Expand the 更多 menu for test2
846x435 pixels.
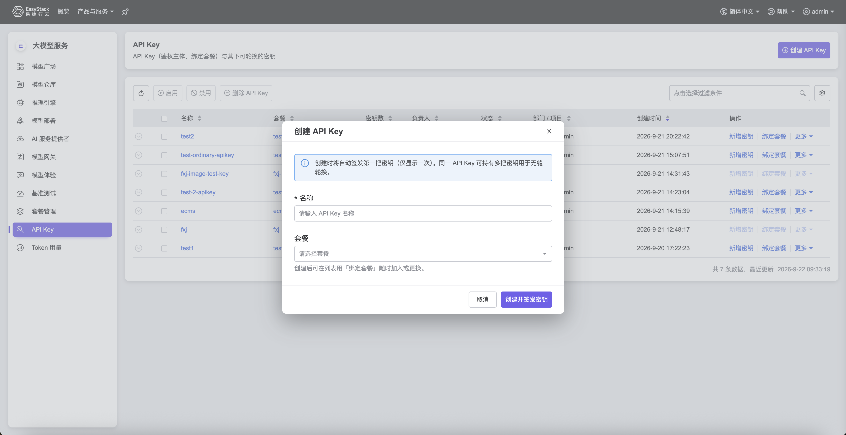803,136
